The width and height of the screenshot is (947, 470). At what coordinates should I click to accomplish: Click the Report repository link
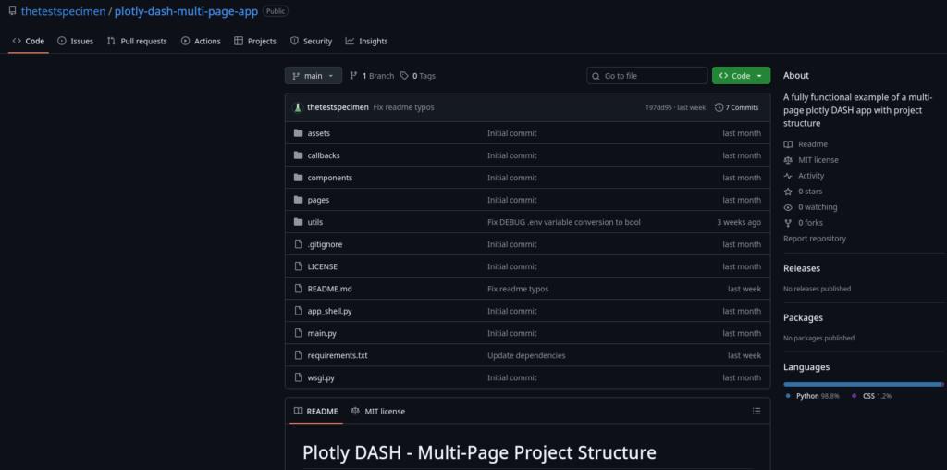click(x=815, y=239)
